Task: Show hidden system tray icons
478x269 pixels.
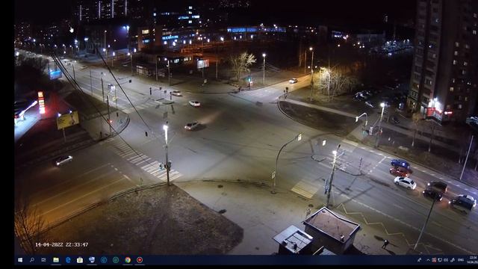Action: 428,260
